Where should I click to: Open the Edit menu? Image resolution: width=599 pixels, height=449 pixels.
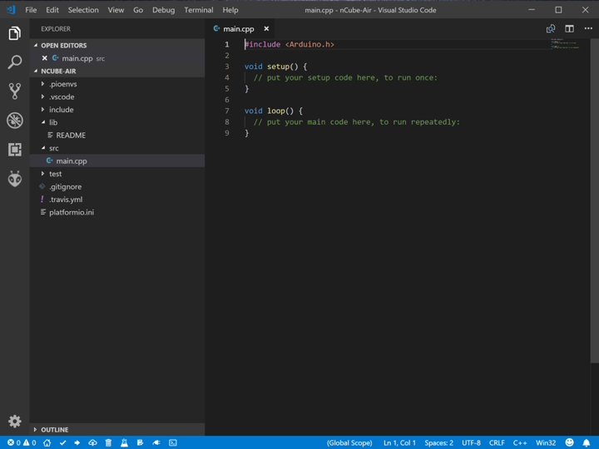52,10
